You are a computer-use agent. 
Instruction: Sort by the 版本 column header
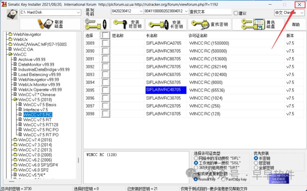(x=290, y=35)
